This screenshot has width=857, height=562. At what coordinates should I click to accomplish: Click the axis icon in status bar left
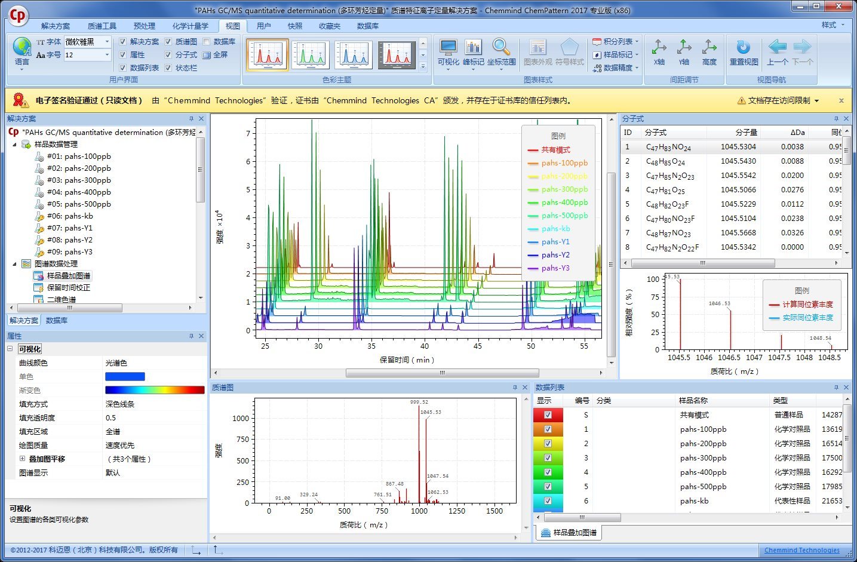point(196,550)
